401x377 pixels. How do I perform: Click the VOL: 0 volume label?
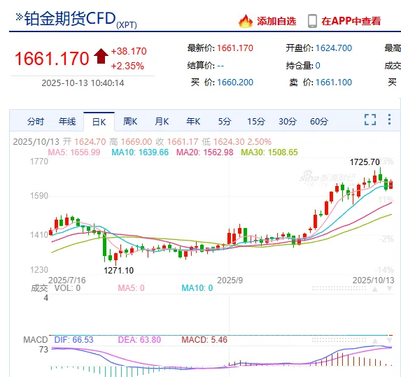[x=67, y=288]
